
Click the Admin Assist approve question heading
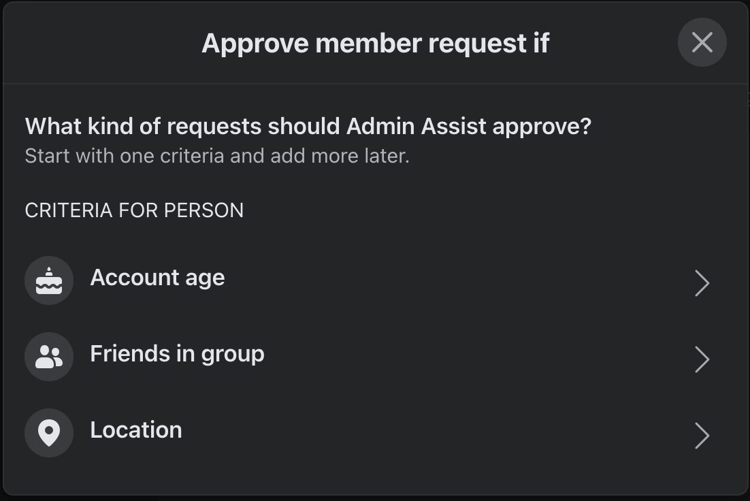click(x=308, y=127)
